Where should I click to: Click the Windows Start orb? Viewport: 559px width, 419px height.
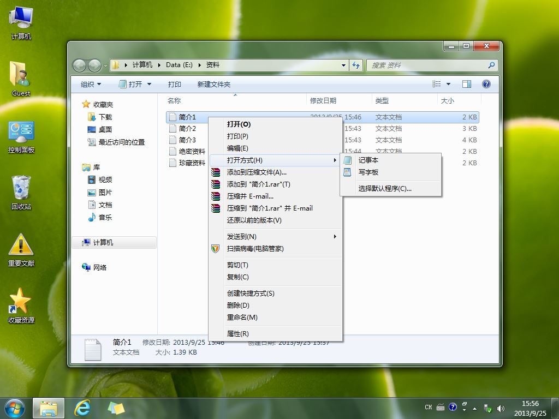[14, 408]
